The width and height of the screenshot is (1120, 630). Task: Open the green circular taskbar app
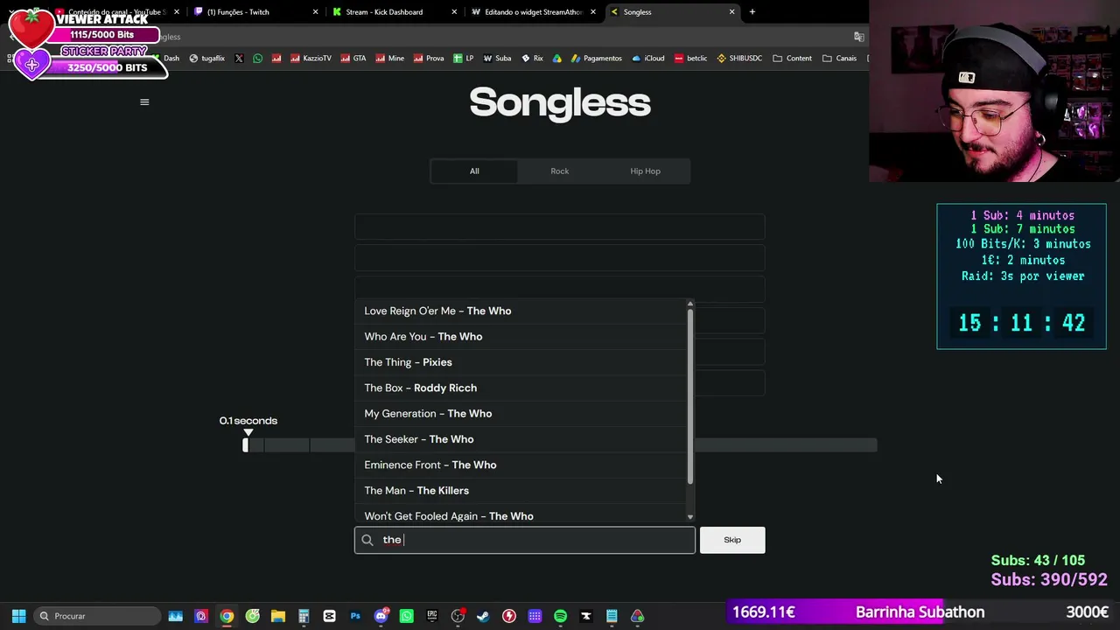pos(253,616)
